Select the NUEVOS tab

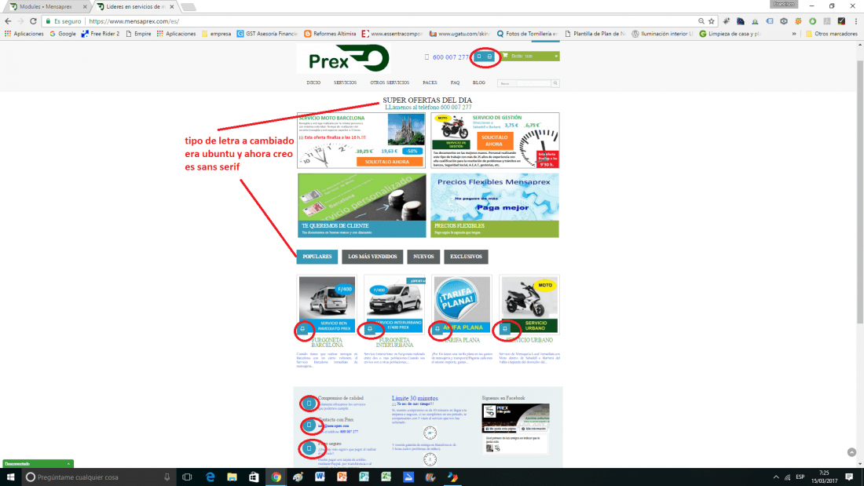click(x=423, y=257)
